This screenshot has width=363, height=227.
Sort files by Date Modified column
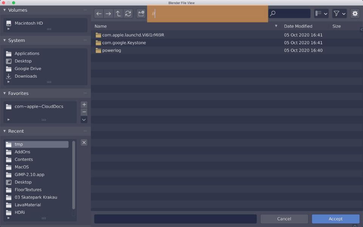click(x=298, y=26)
